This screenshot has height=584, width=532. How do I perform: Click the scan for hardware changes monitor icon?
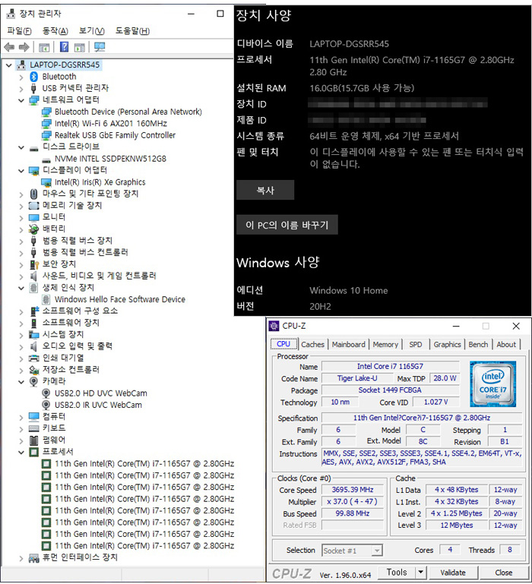point(100,47)
